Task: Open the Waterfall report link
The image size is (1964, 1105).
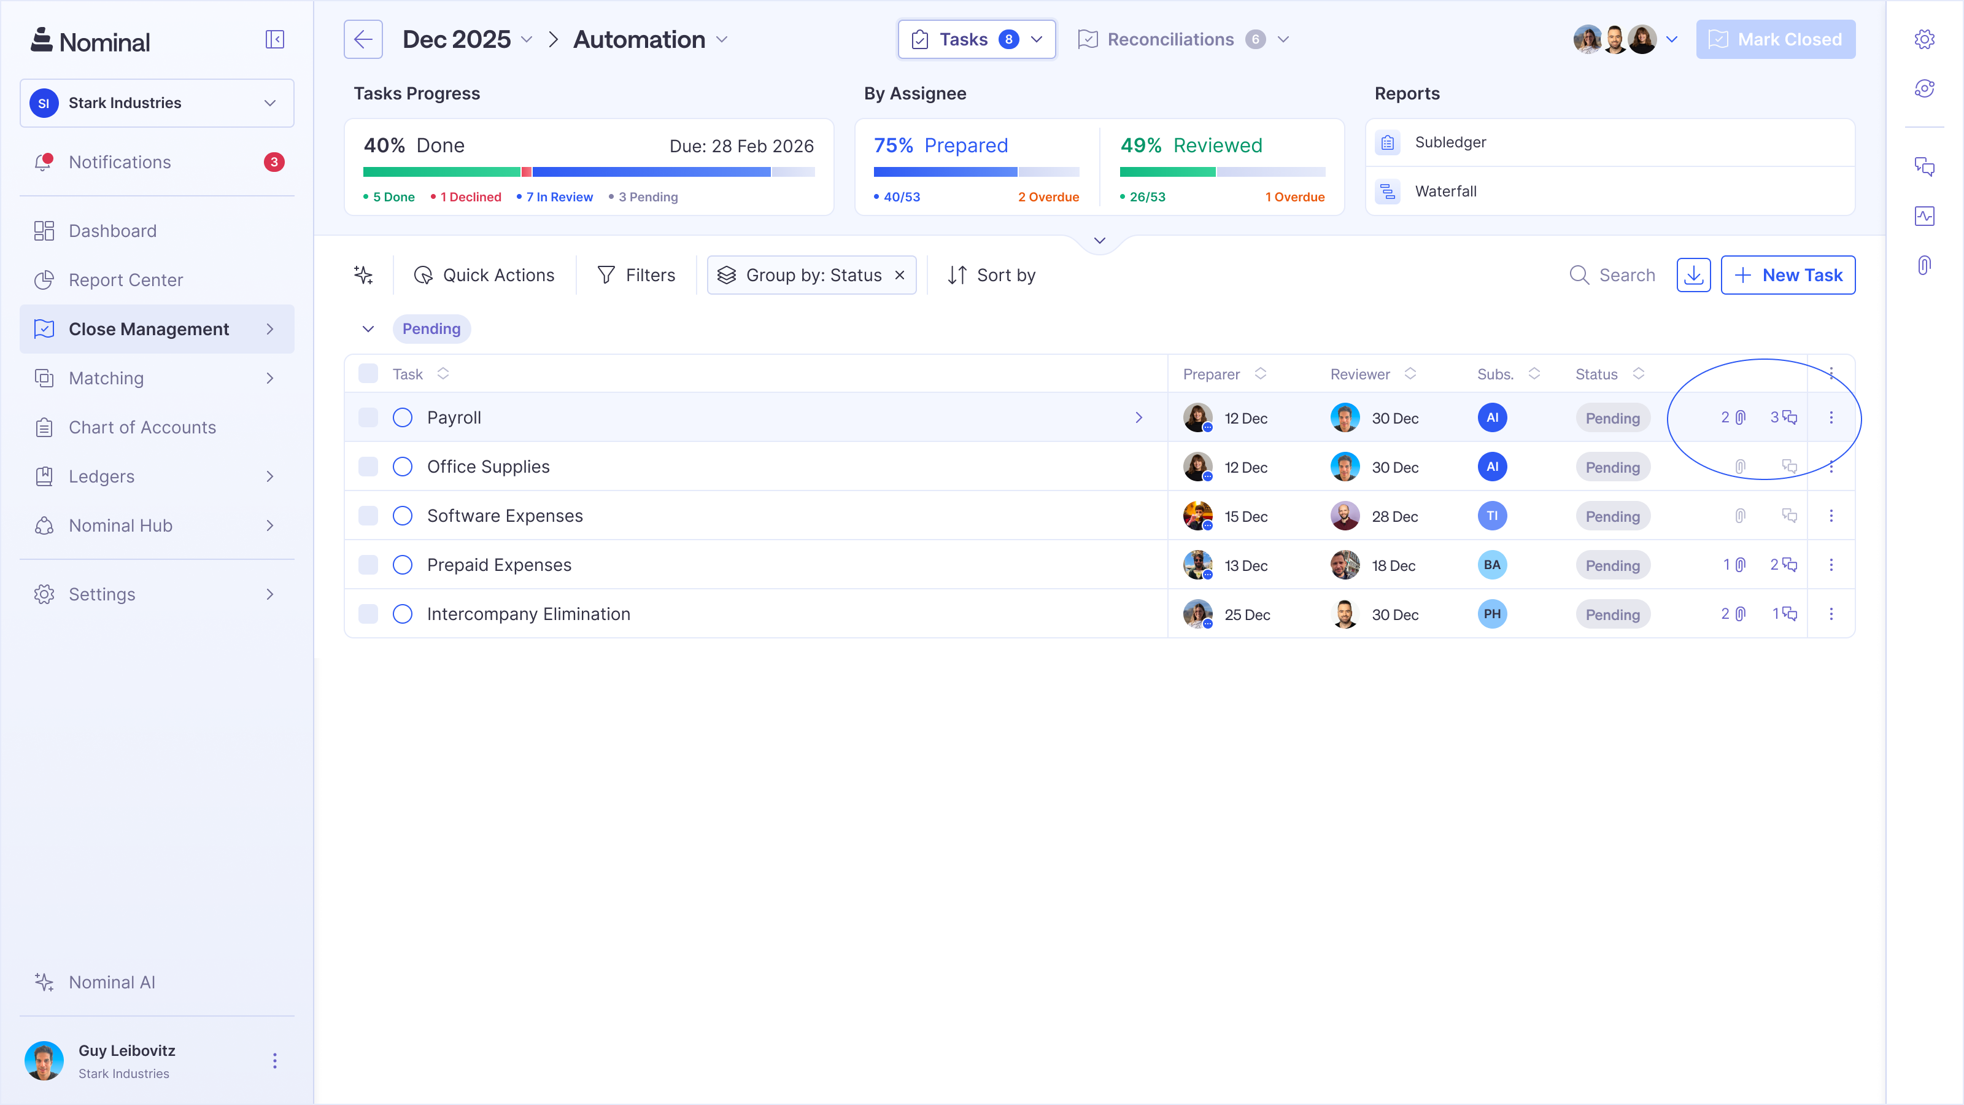Action: [x=1445, y=192]
